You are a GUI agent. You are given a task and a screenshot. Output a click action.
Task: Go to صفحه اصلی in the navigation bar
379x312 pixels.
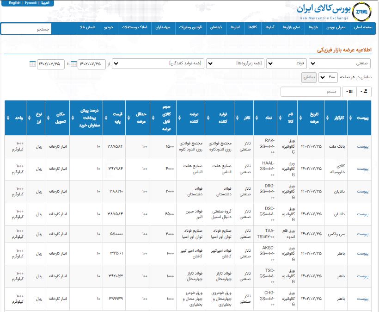(x=363, y=27)
